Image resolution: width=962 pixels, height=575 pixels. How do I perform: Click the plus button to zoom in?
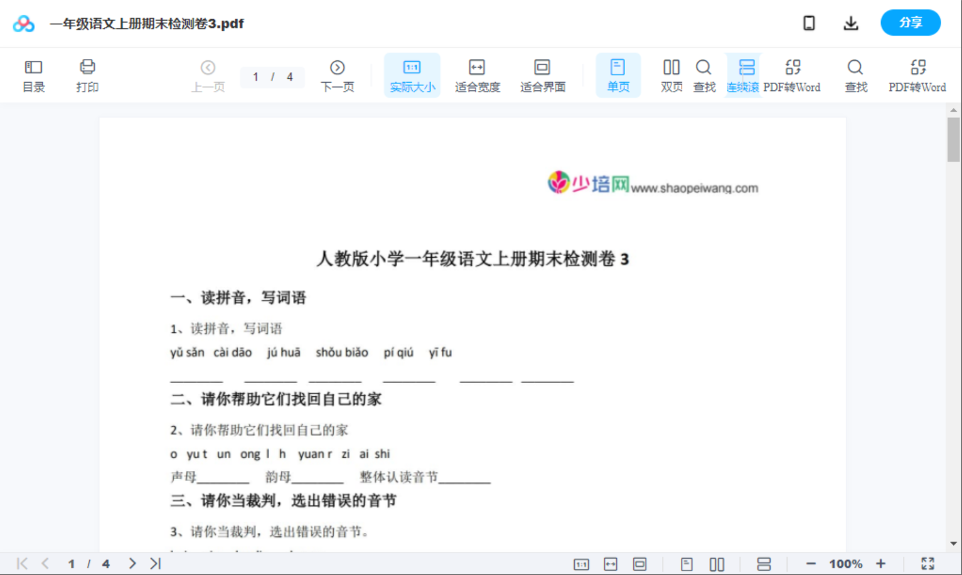pyautogui.click(x=882, y=563)
